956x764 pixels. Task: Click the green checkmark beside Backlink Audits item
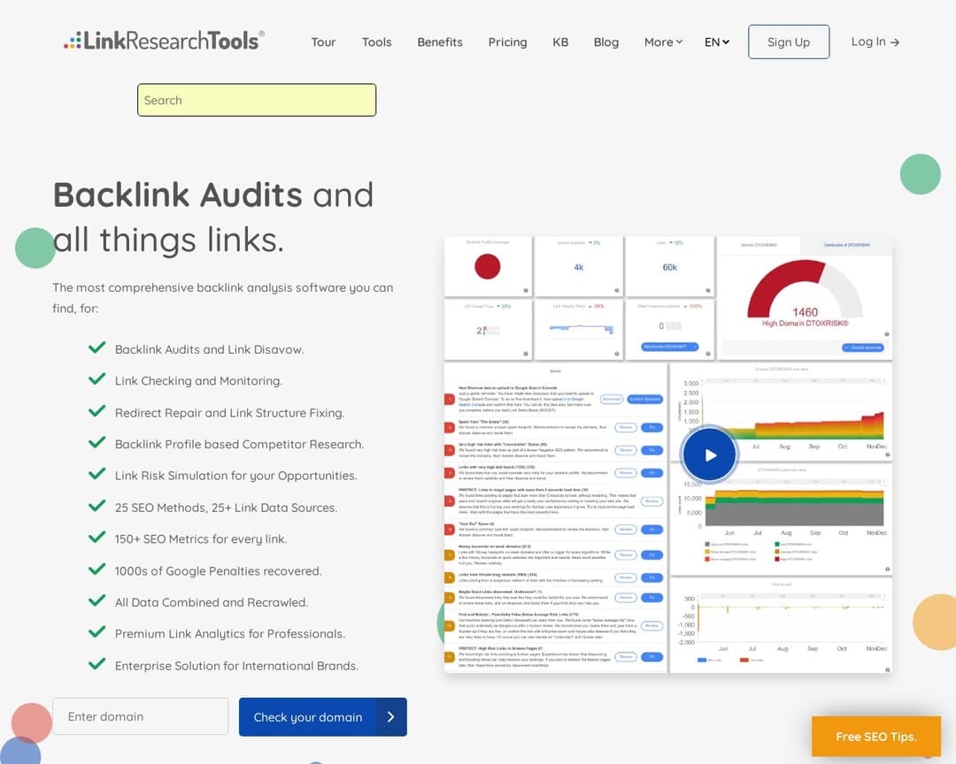97,348
